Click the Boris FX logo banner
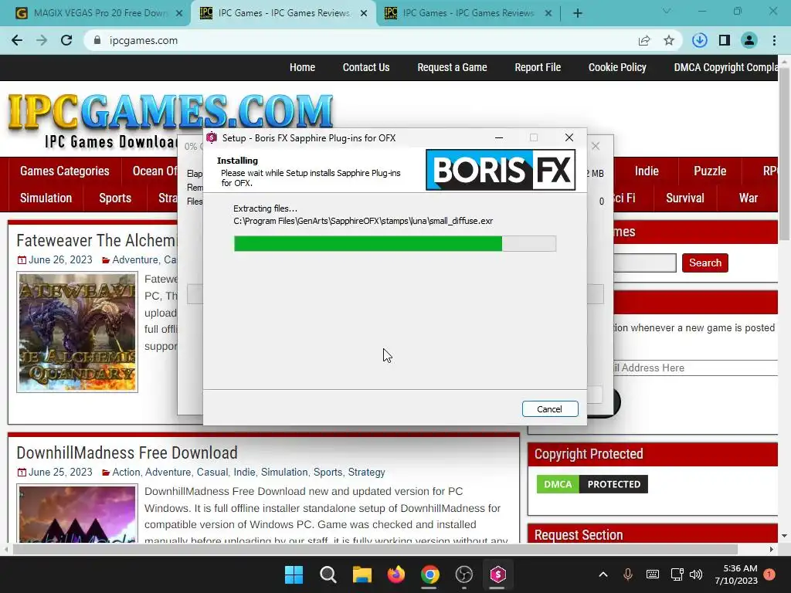The image size is (791, 593). pos(501,170)
